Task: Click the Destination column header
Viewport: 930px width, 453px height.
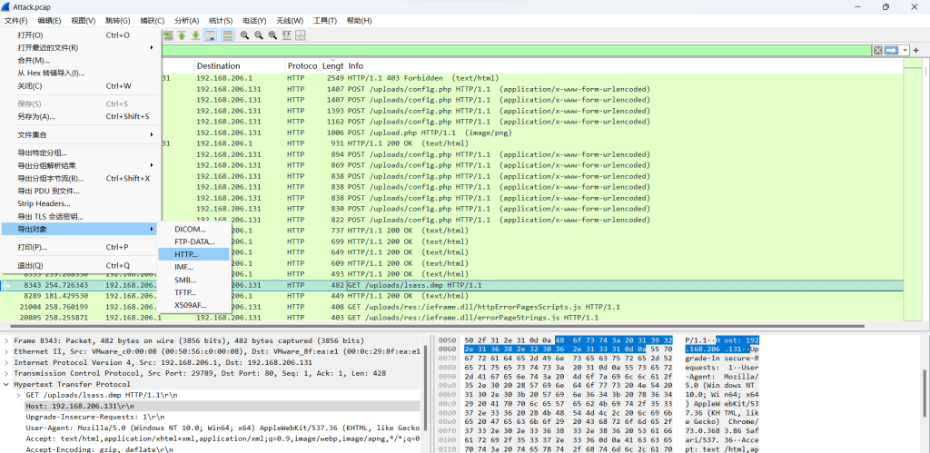Action: pyautogui.click(x=218, y=66)
